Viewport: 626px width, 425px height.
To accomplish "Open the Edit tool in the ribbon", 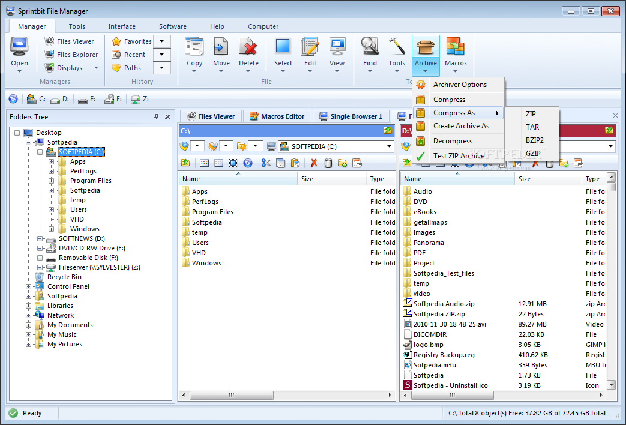I will coord(310,55).
